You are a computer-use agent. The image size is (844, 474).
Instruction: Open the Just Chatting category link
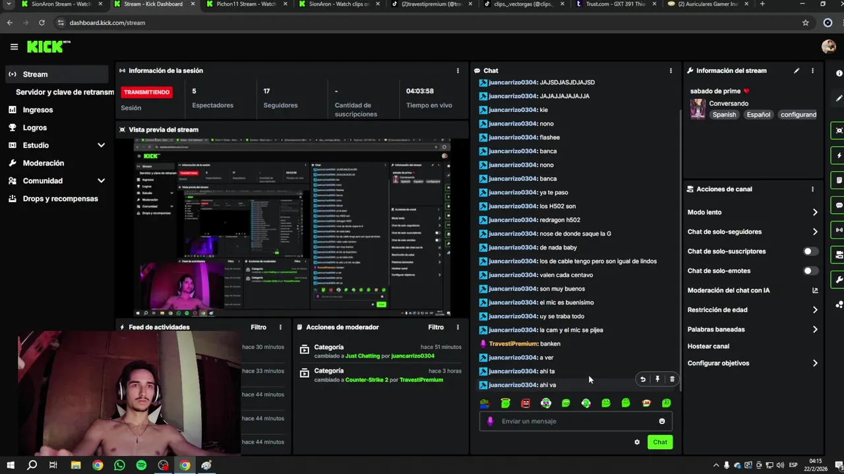[363, 356]
